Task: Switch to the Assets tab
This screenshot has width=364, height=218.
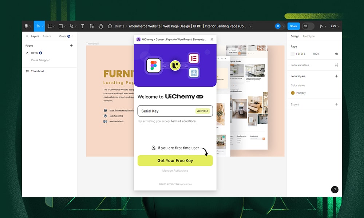Action: tap(47, 36)
